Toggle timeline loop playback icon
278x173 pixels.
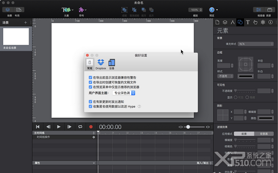point(80,127)
